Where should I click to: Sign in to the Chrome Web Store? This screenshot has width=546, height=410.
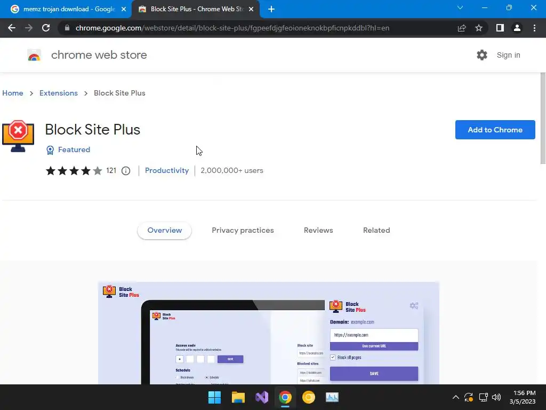click(508, 55)
